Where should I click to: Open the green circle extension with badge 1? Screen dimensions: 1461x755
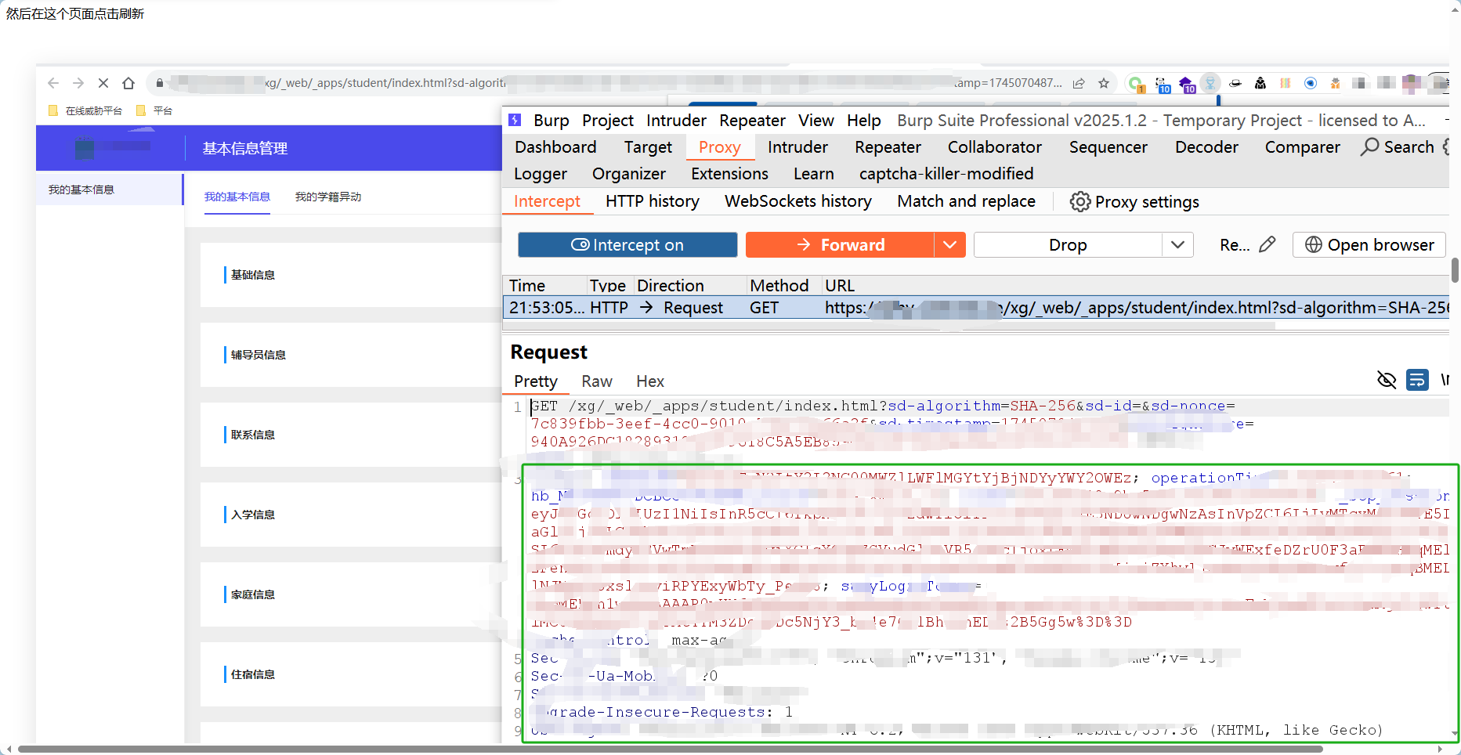[x=1136, y=83]
